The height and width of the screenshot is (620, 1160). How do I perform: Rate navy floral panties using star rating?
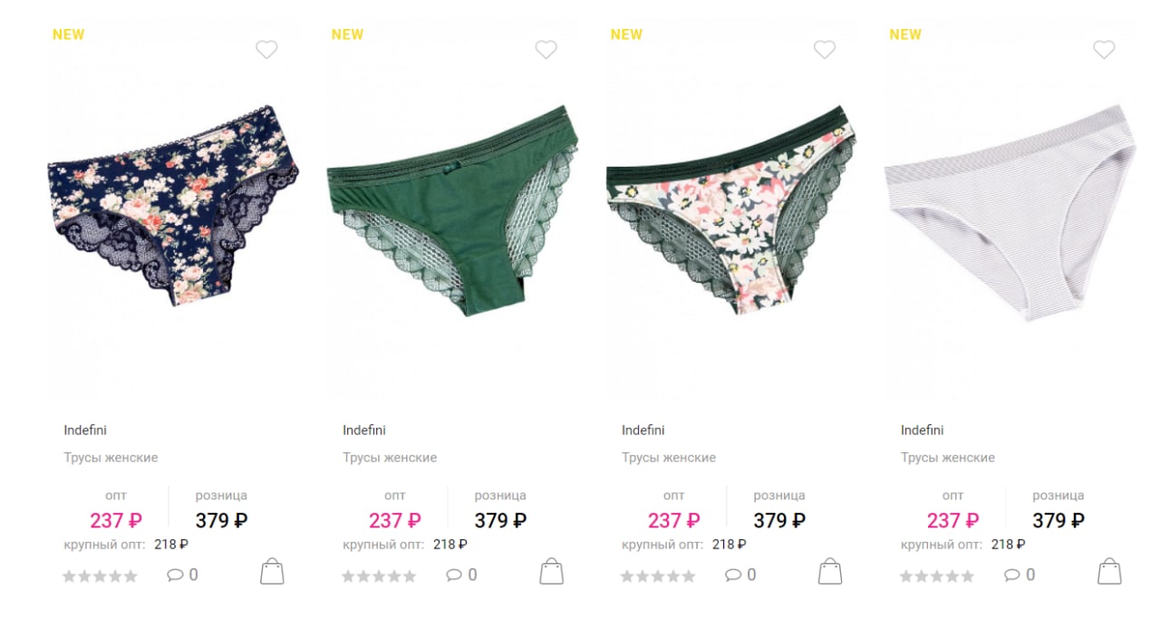pyautogui.click(x=100, y=576)
